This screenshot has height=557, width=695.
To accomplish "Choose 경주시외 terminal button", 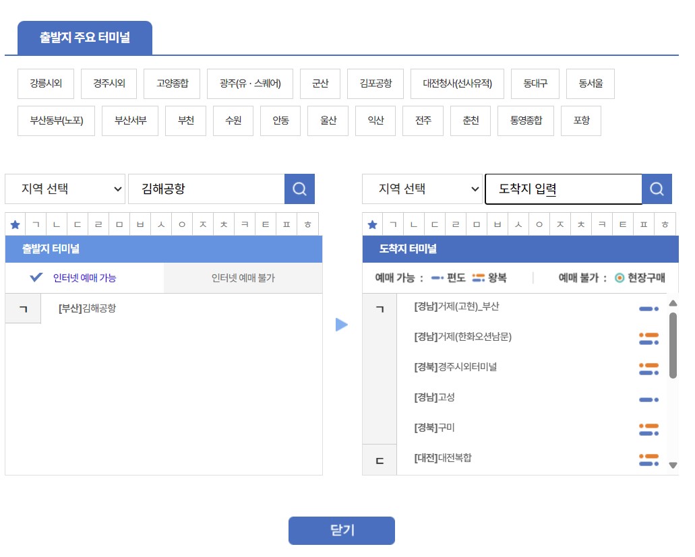I will point(109,84).
